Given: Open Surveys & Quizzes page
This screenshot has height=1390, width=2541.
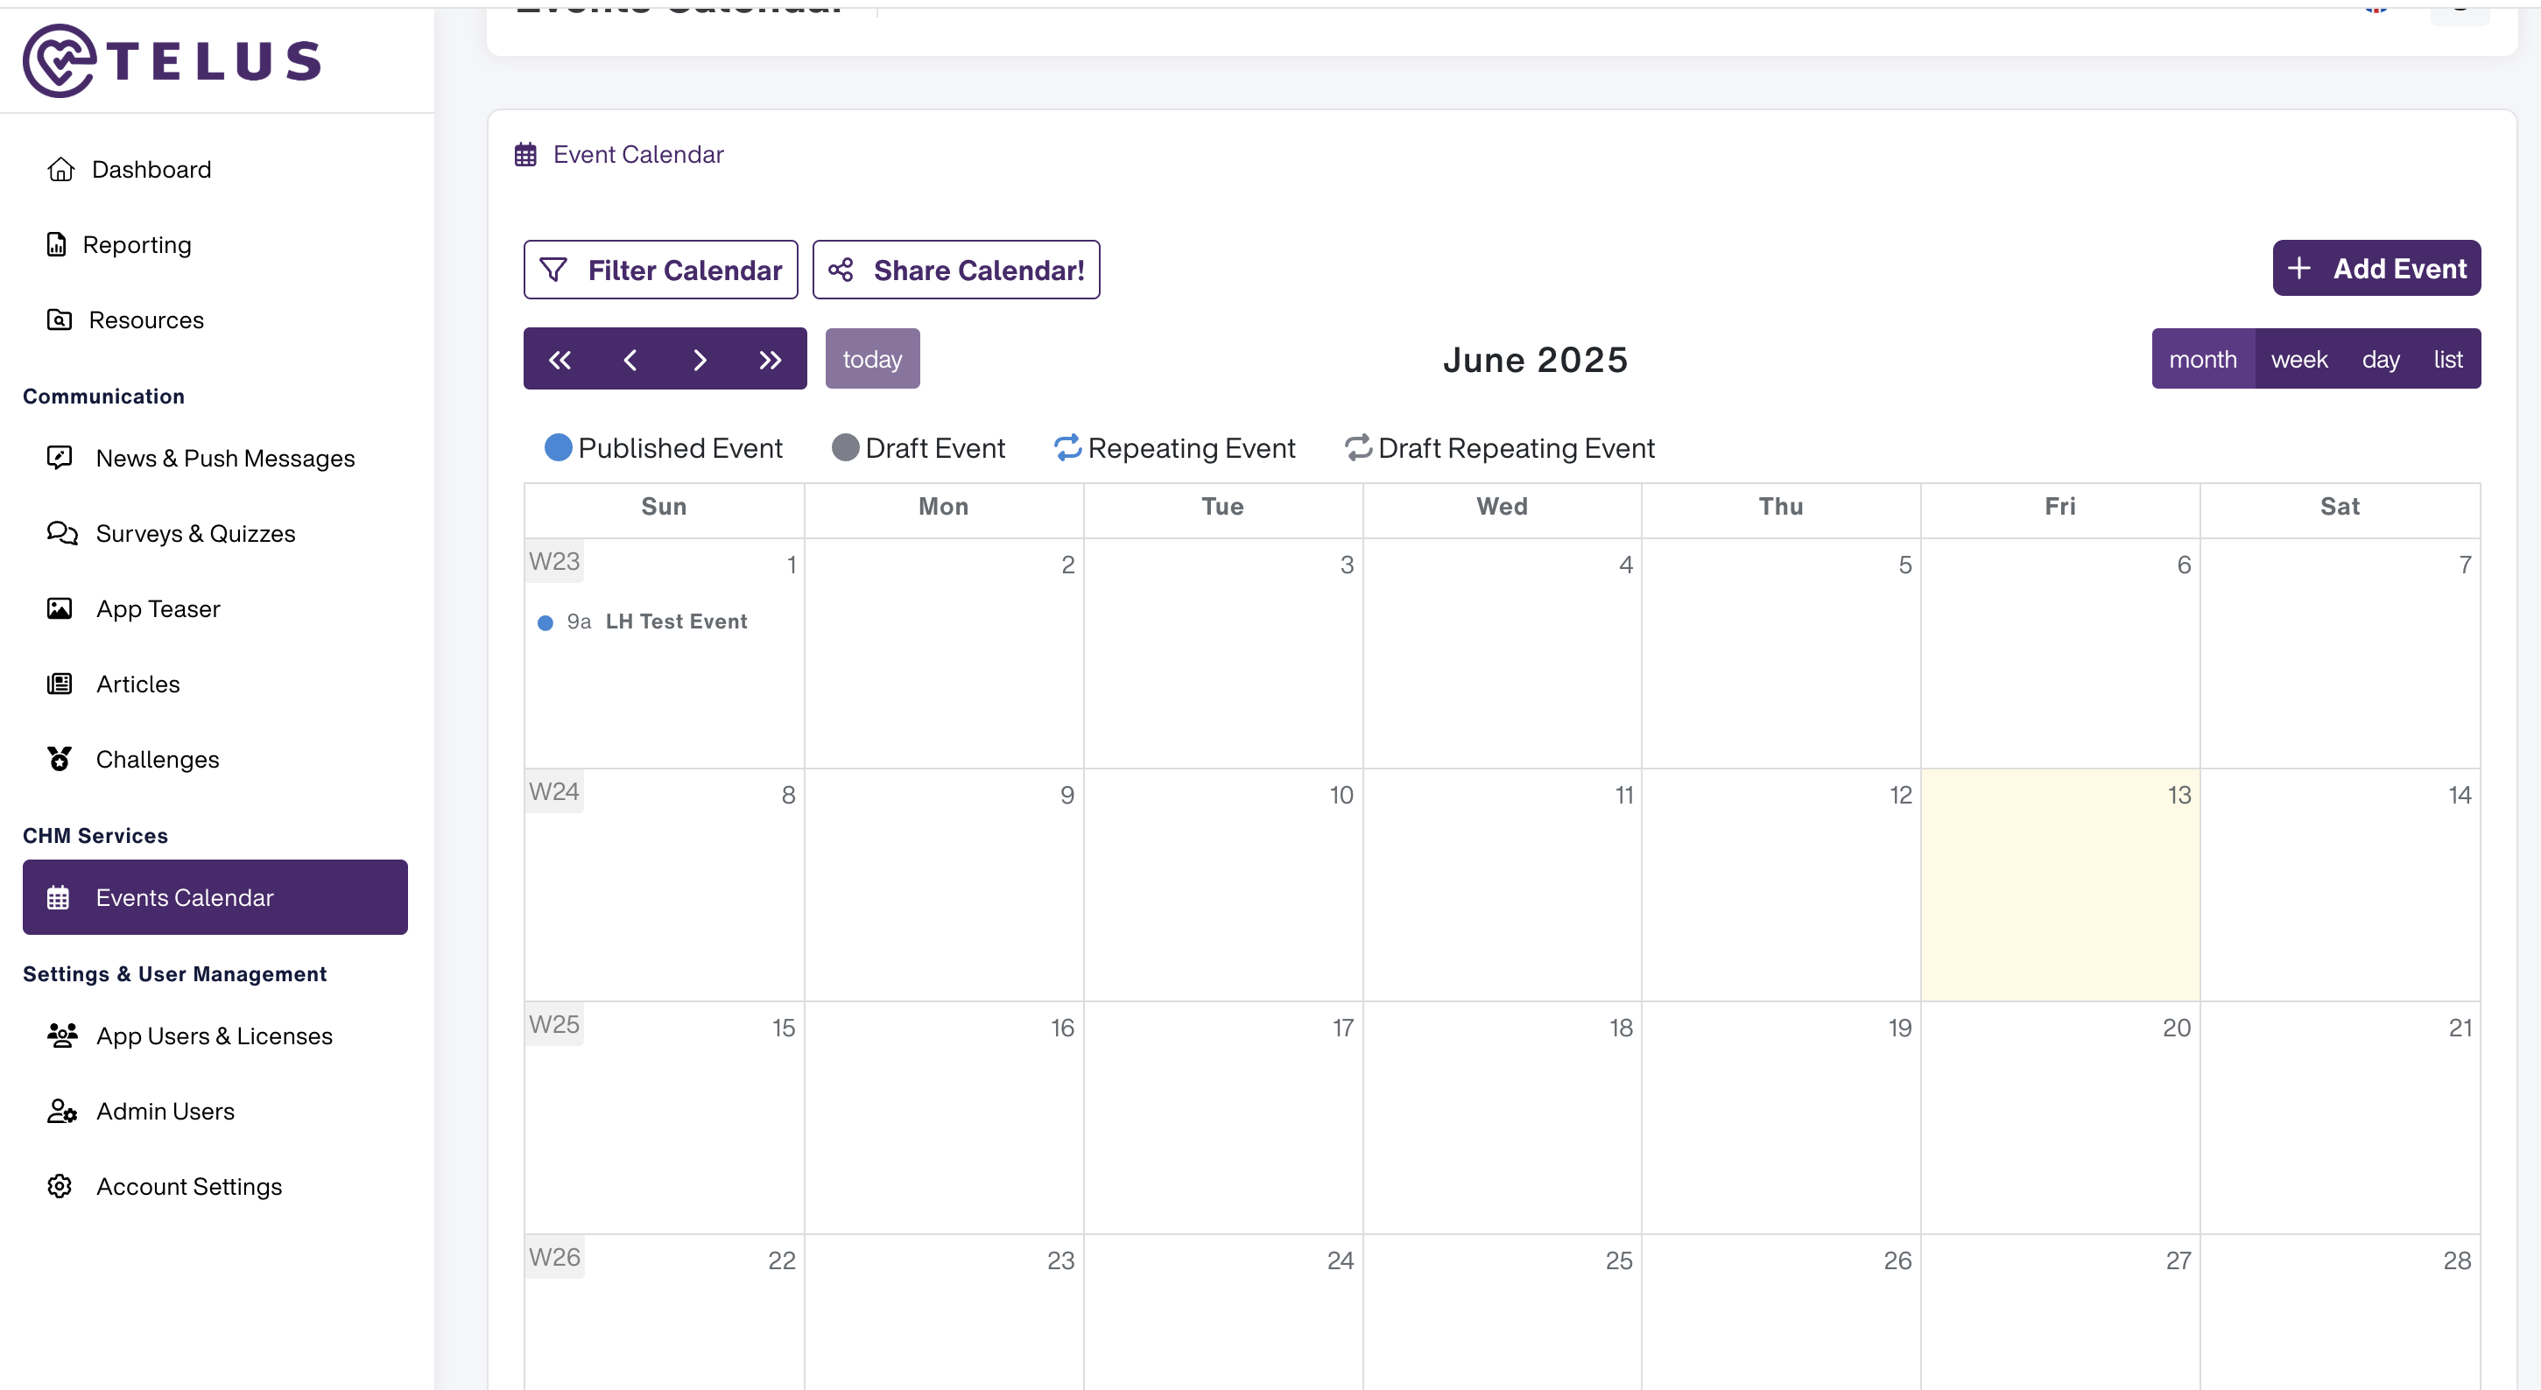Looking at the screenshot, I should tap(194, 533).
